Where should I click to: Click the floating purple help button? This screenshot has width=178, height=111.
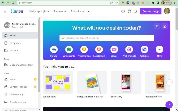[x=169, y=105]
